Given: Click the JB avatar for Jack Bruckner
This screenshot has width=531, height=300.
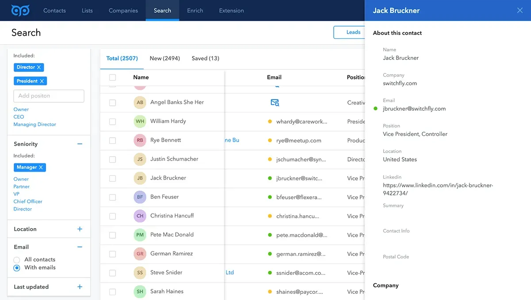Looking at the screenshot, I should pos(140,178).
